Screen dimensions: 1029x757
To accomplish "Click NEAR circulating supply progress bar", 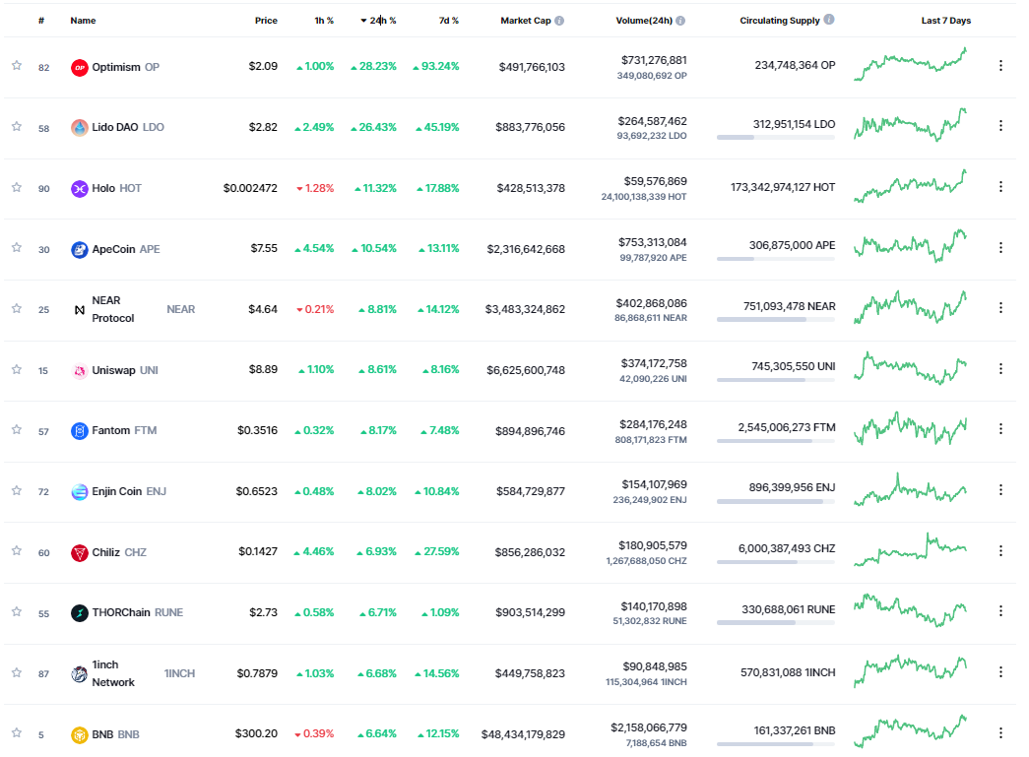I will point(776,320).
